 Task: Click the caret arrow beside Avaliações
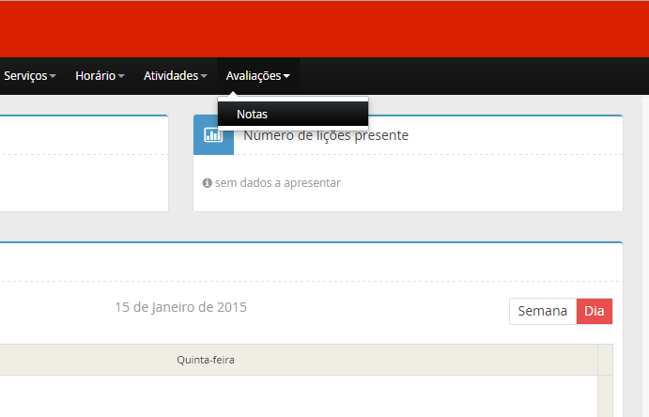click(x=286, y=76)
